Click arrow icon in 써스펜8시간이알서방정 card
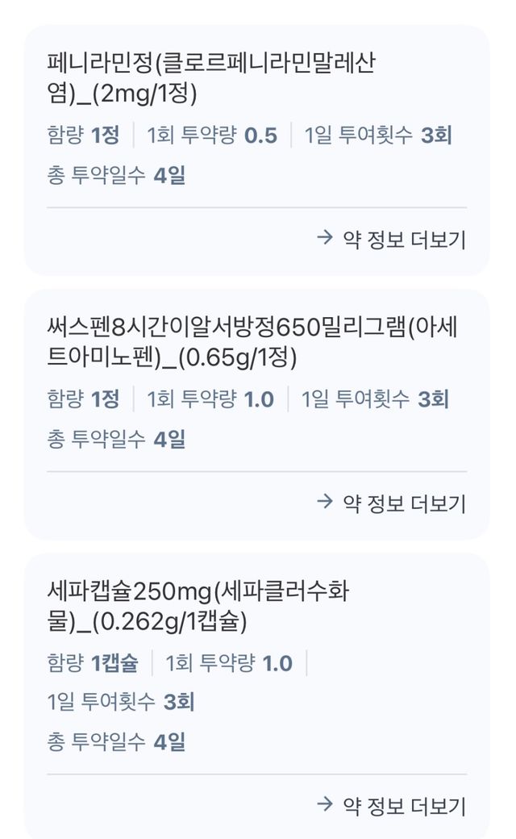This screenshot has height=839, width=516. click(325, 502)
